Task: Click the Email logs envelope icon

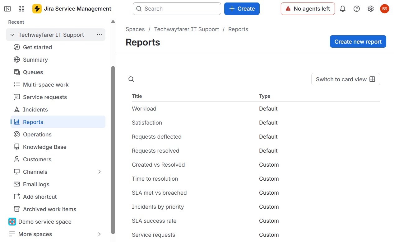Action: pyautogui.click(x=17, y=184)
